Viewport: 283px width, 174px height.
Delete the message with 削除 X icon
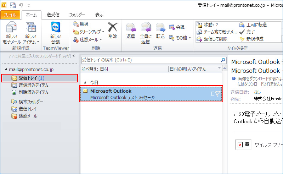[x=113, y=30]
